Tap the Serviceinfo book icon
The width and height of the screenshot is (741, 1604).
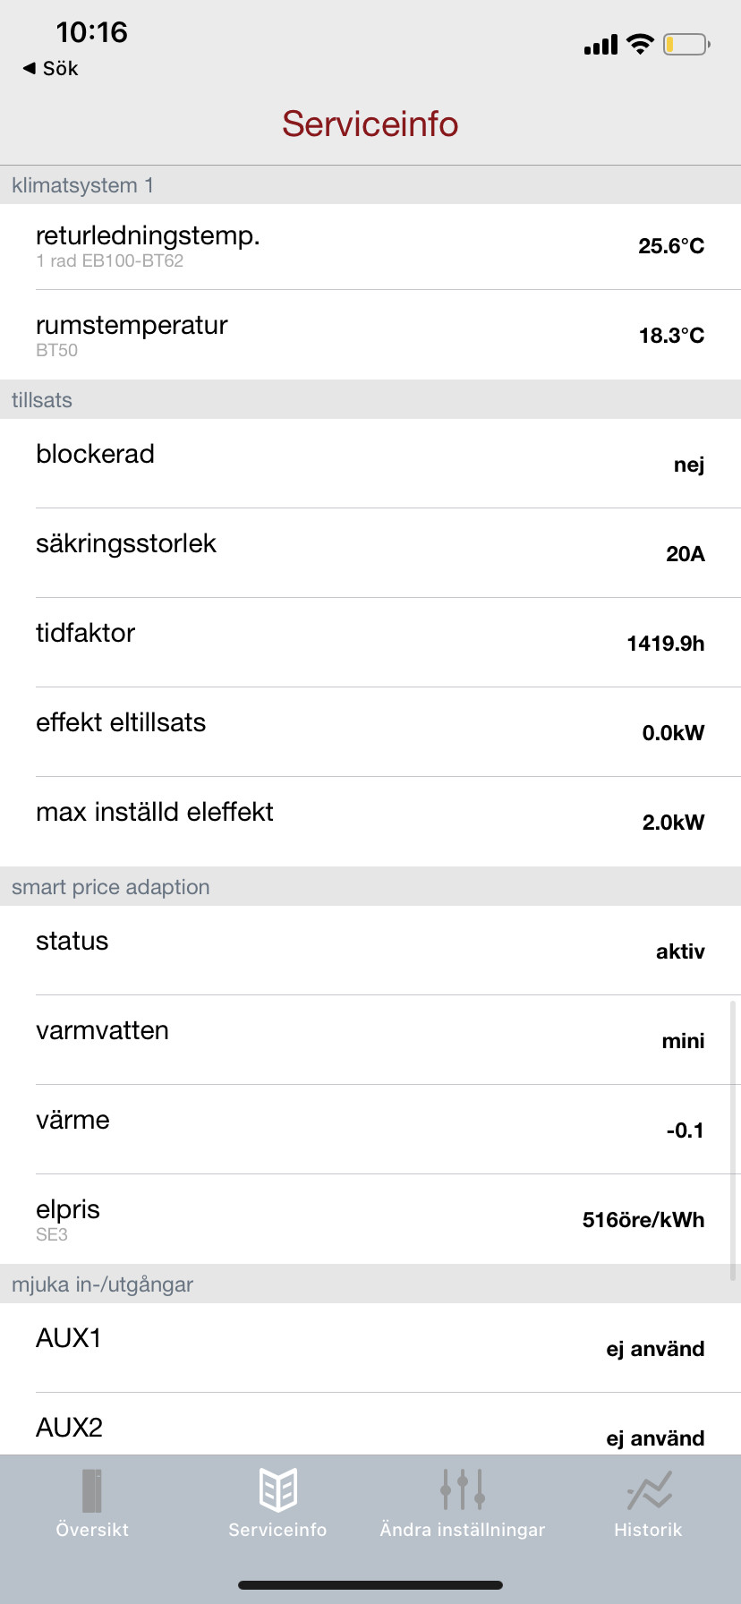point(277,1490)
